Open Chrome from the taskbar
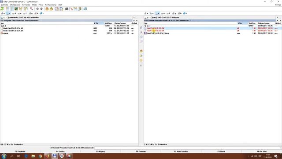This screenshot has height=159, width=282. (x=40, y=156)
